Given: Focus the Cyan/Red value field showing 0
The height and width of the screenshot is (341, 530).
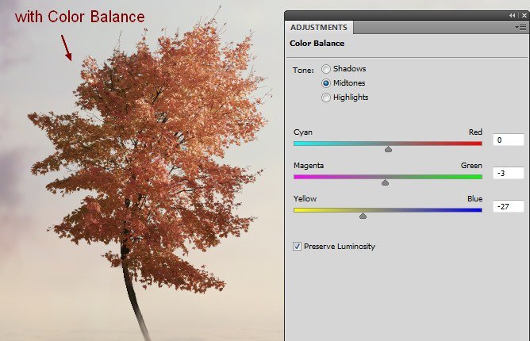Looking at the screenshot, I should coord(507,140).
